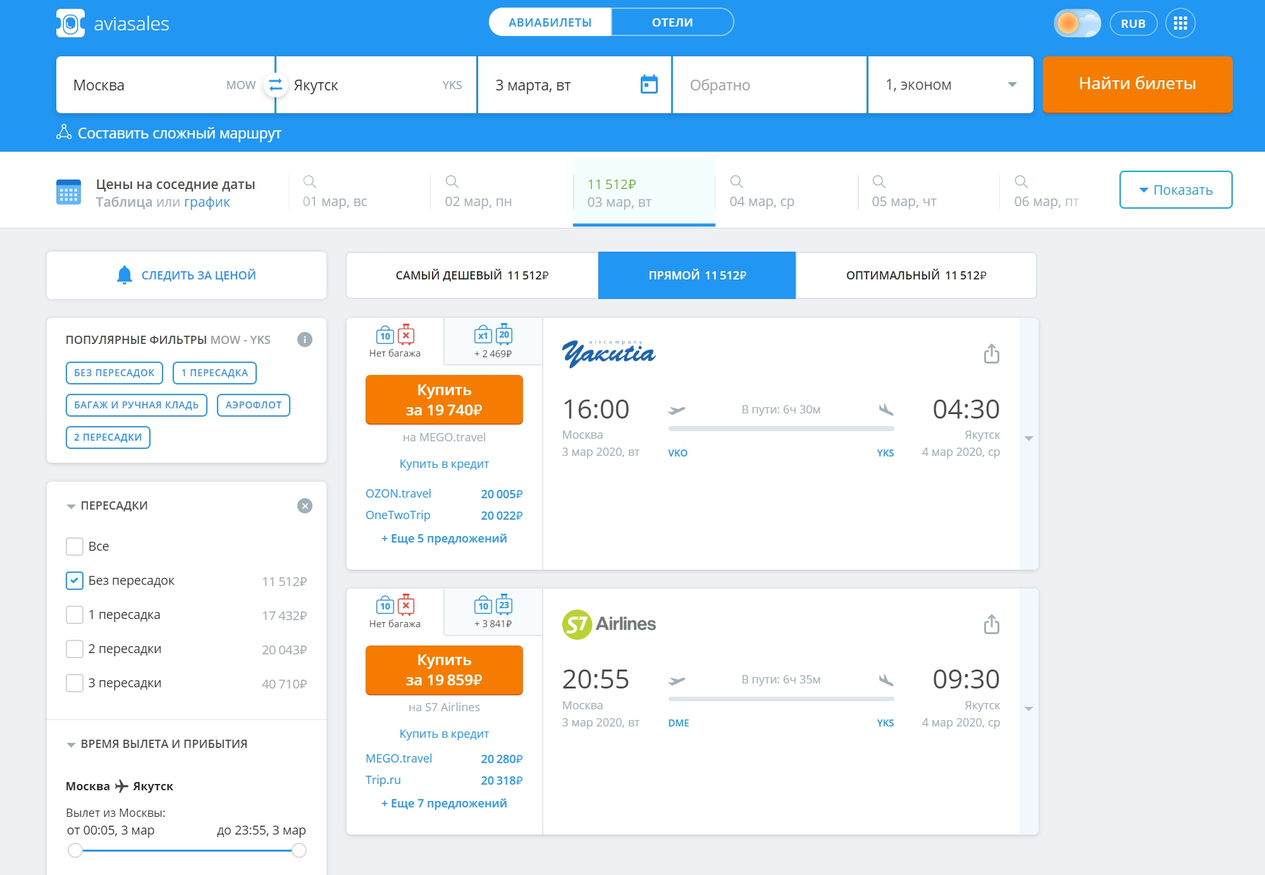The width and height of the screenshot is (1265, 875).
Task: Apply 1 пересадка popular filter chip
Action: [214, 373]
